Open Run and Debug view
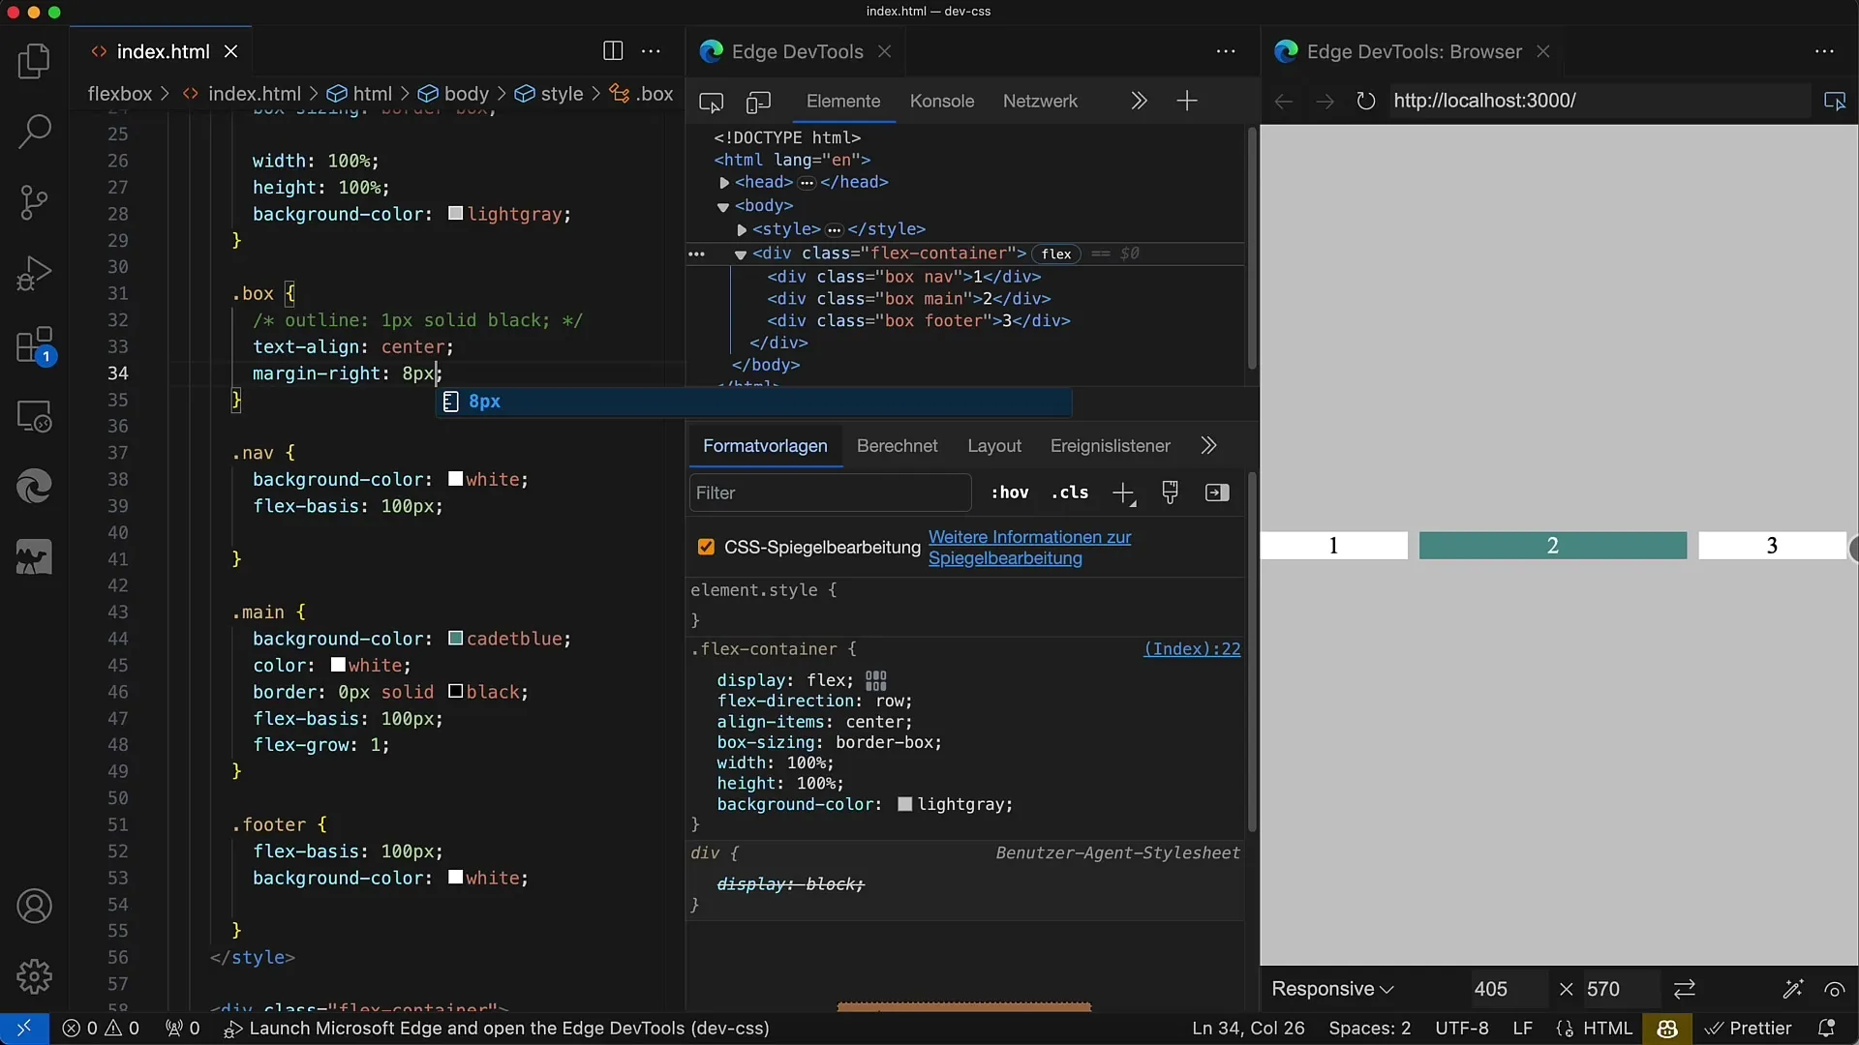The height and width of the screenshot is (1045, 1859). coord(34,274)
